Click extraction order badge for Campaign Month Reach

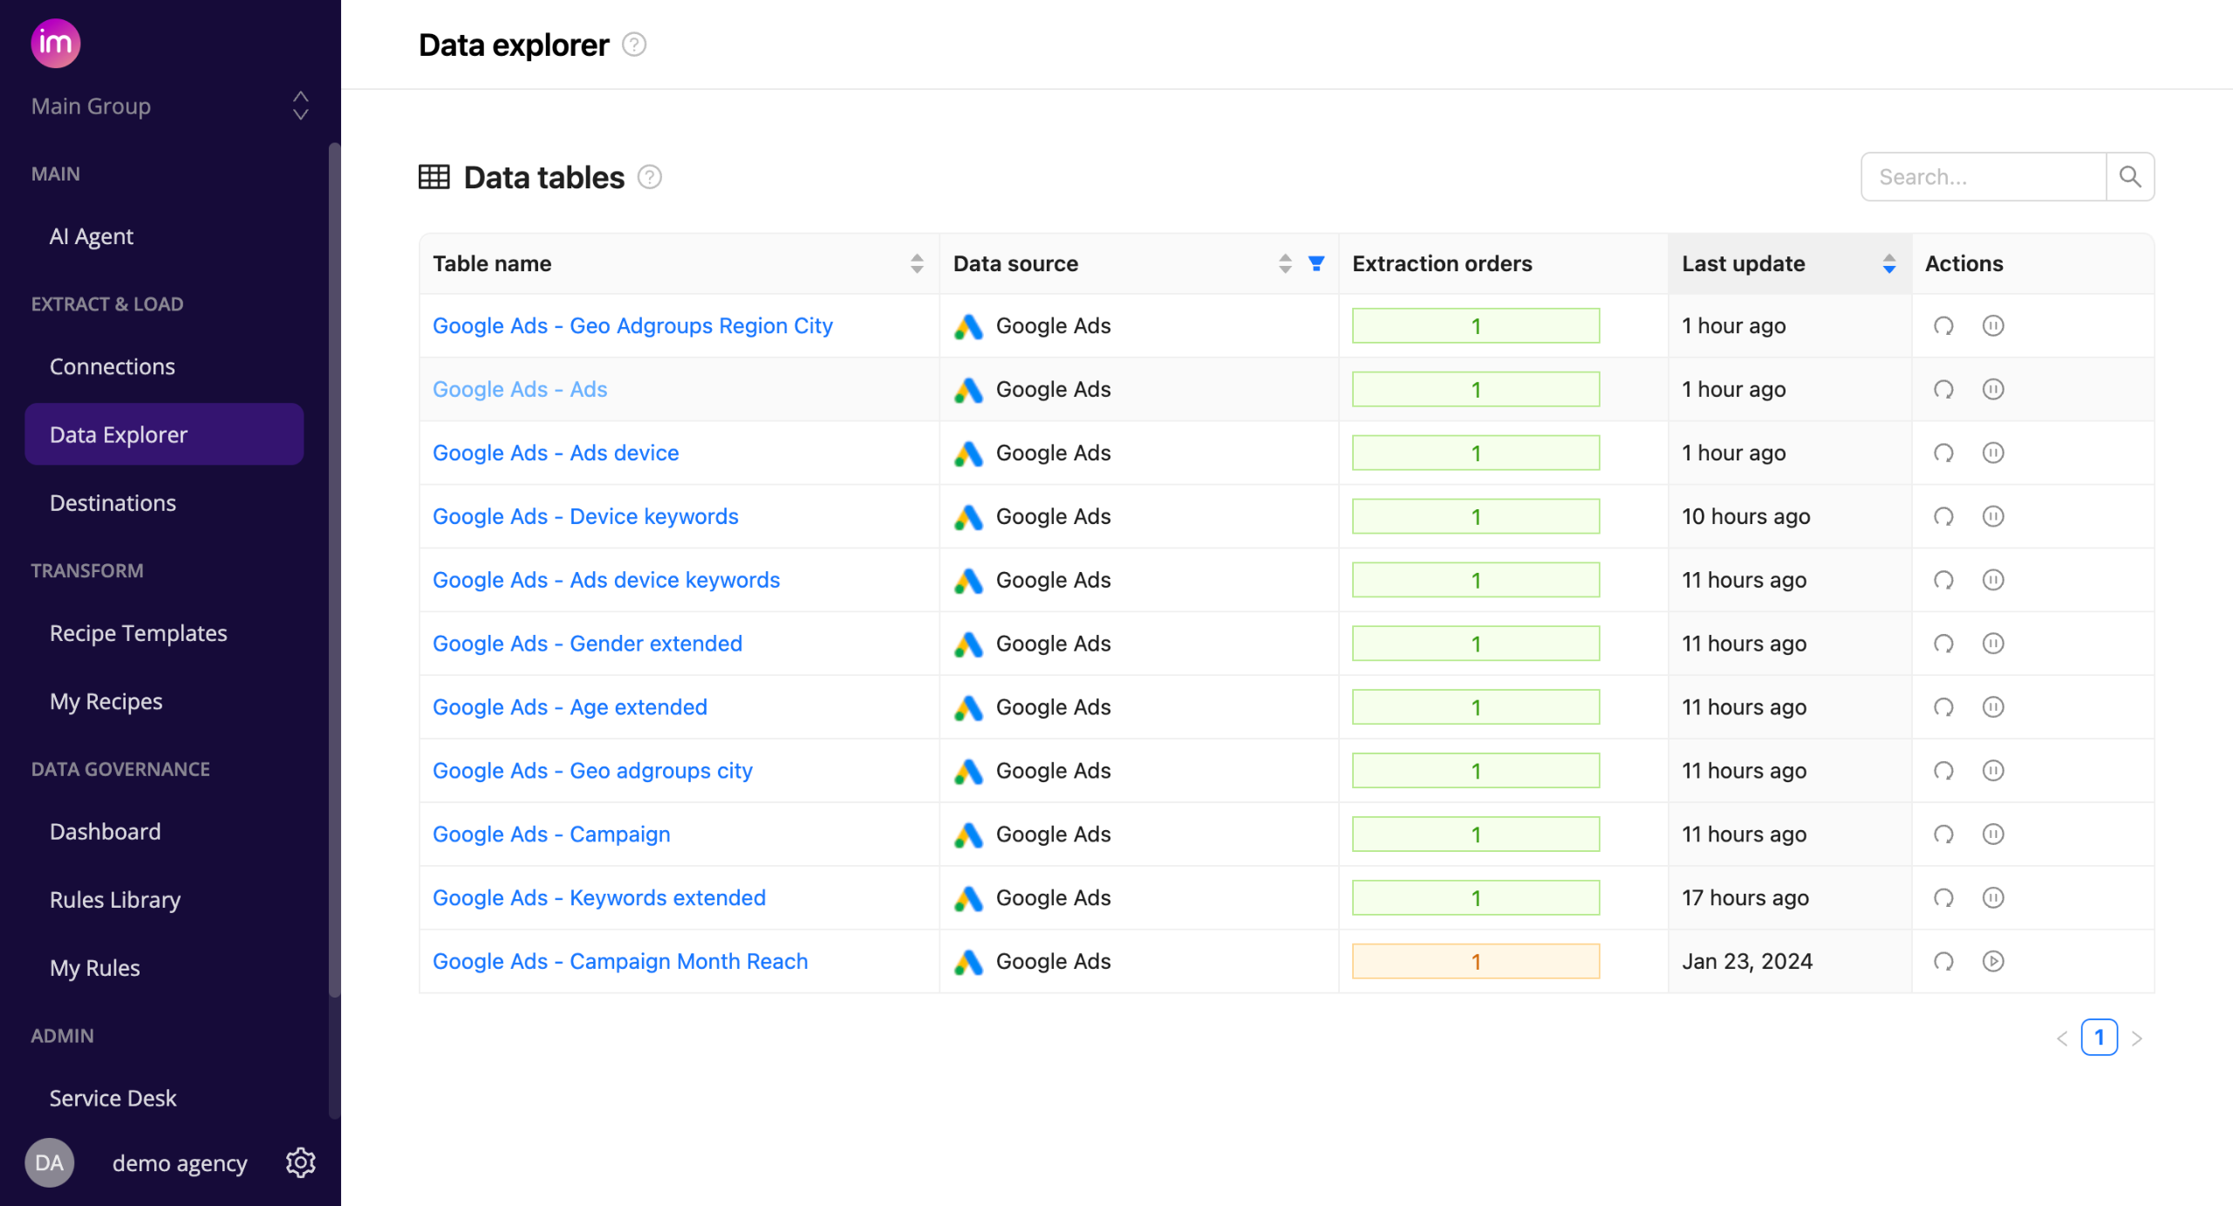[x=1475, y=962]
